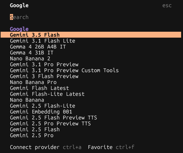Click the Search input field
Viewport: 183px width, 153px height.
click(91, 17)
